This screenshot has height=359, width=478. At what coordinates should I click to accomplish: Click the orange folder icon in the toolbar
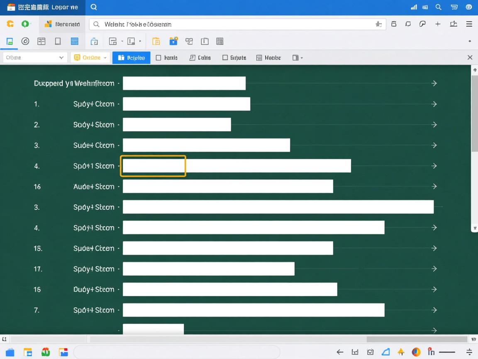click(156, 41)
